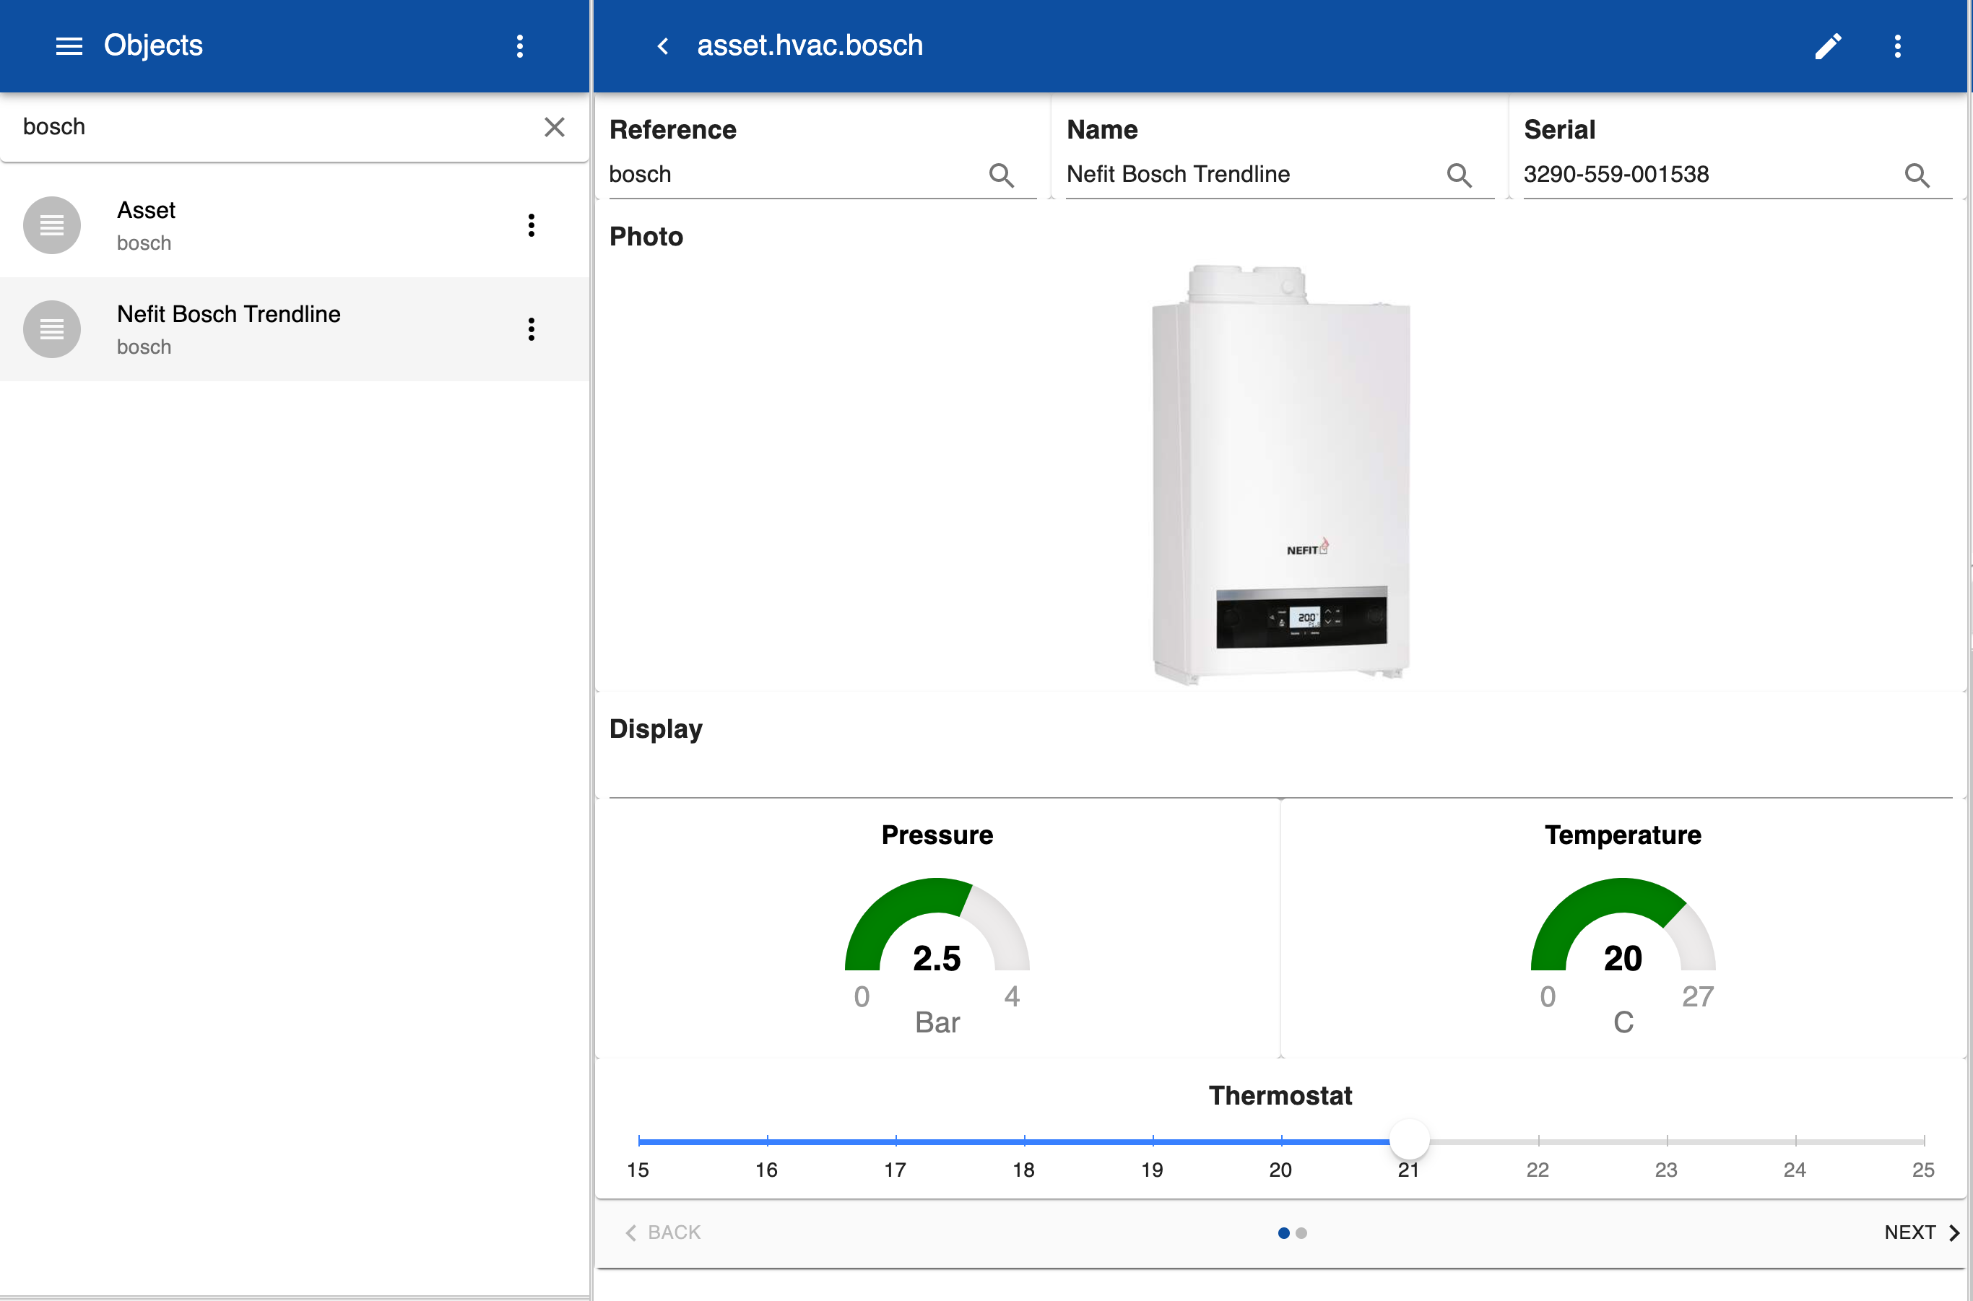The image size is (1973, 1301).
Task: Select the first page indicator dot
Action: [1283, 1234]
